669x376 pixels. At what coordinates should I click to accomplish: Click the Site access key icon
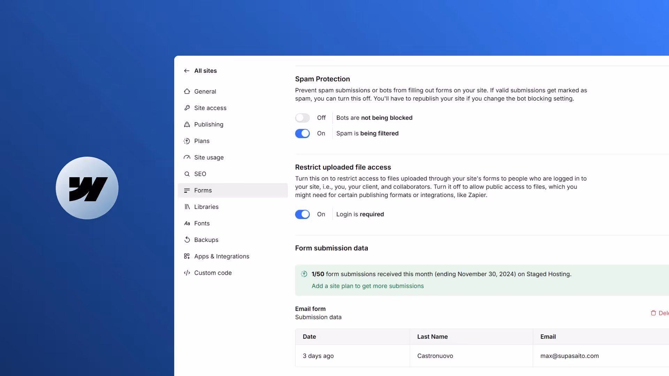click(x=187, y=108)
